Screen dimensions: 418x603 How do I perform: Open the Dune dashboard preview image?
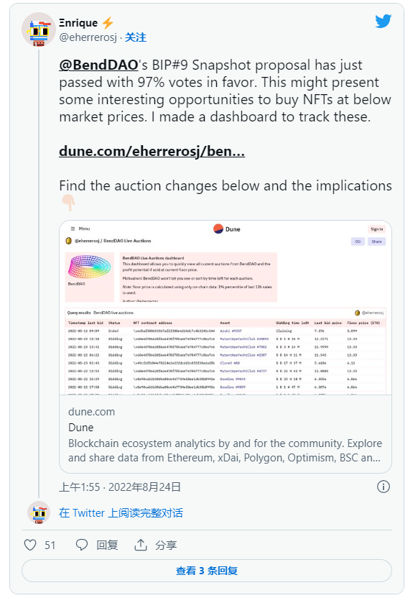[x=226, y=308]
